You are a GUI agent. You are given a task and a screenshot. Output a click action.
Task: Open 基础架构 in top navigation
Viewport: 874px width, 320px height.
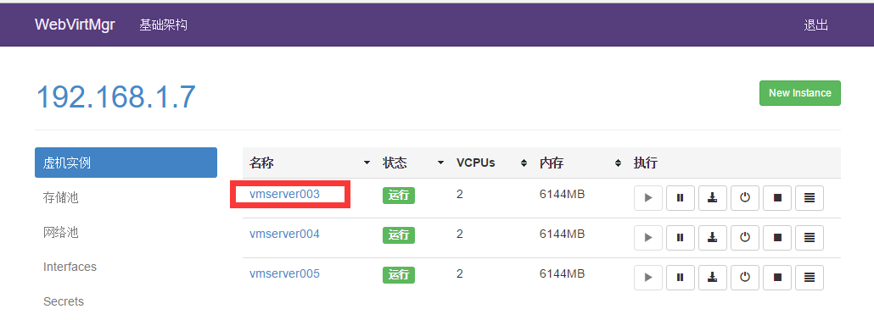click(163, 25)
